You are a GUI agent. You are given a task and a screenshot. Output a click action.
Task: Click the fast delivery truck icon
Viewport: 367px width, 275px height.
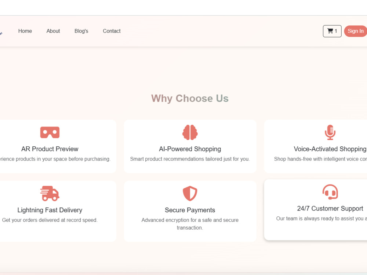(50, 193)
